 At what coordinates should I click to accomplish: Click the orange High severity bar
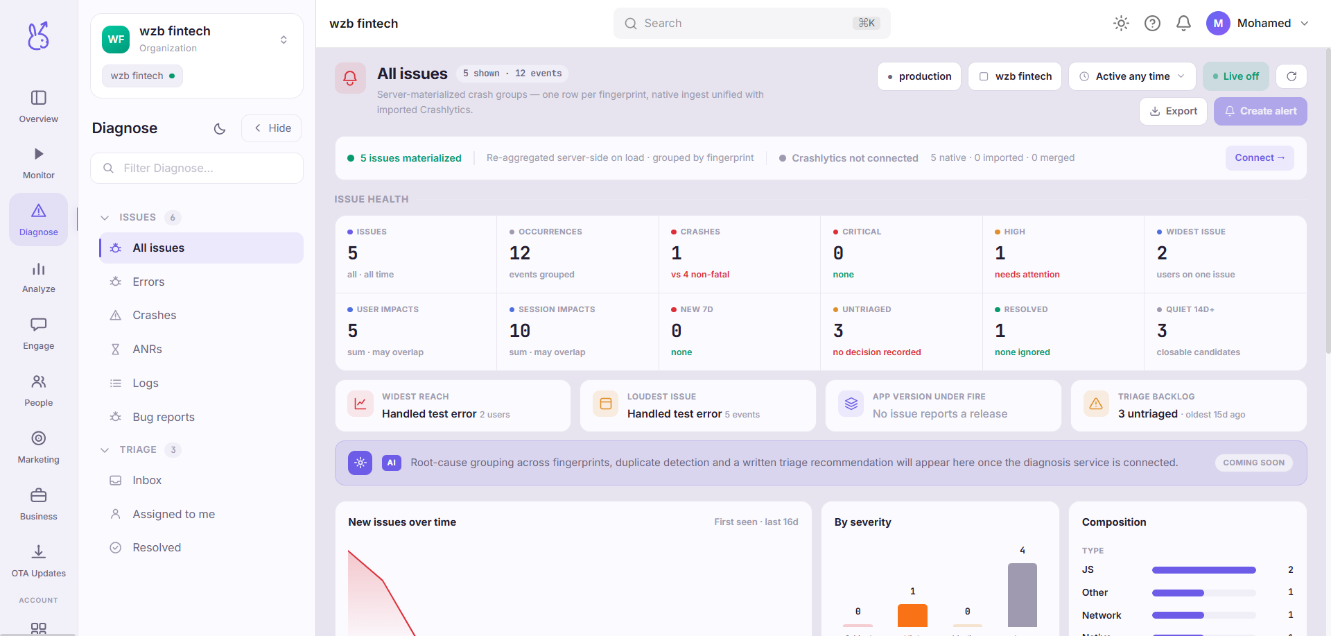tap(912, 615)
